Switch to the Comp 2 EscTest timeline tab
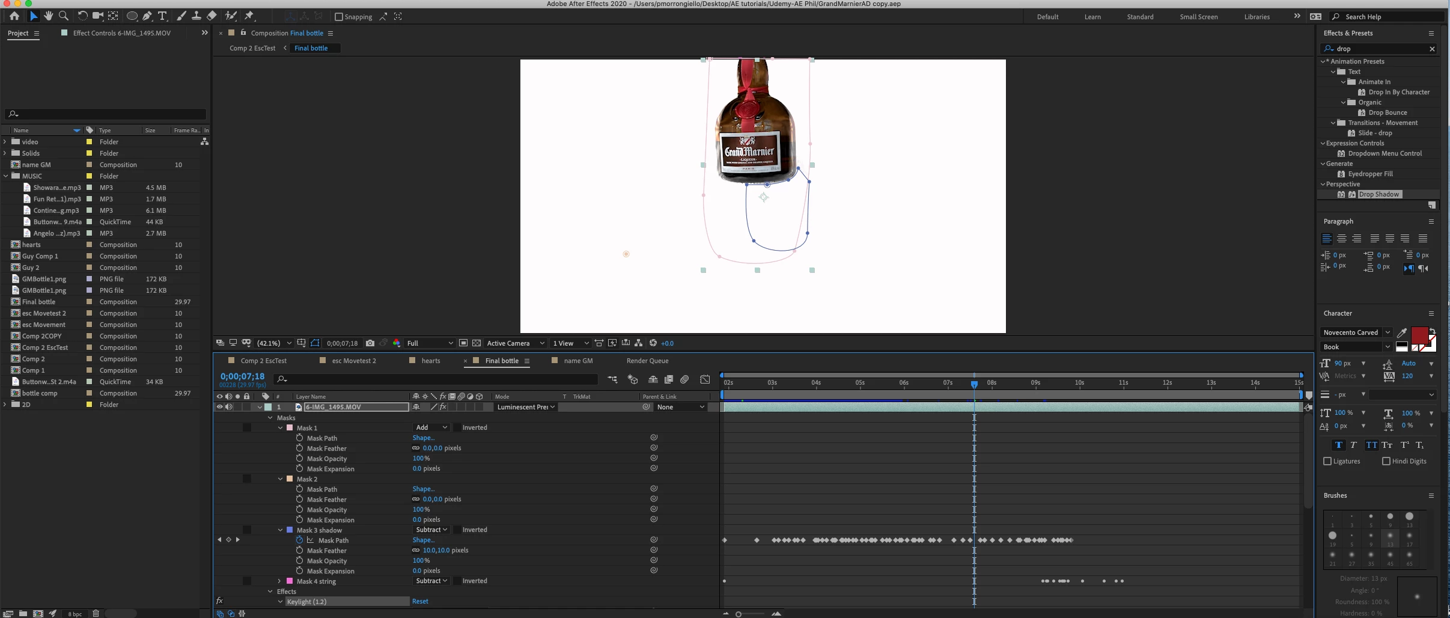This screenshot has width=1450, height=618. click(x=263, y=361)
